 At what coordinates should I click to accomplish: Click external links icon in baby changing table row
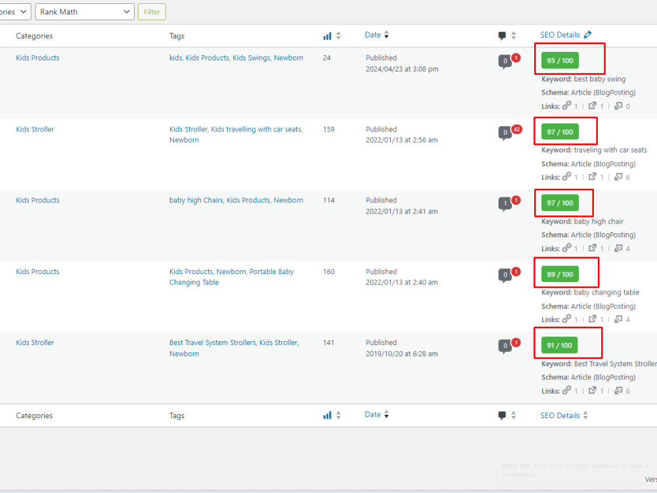tap(593, 319)
